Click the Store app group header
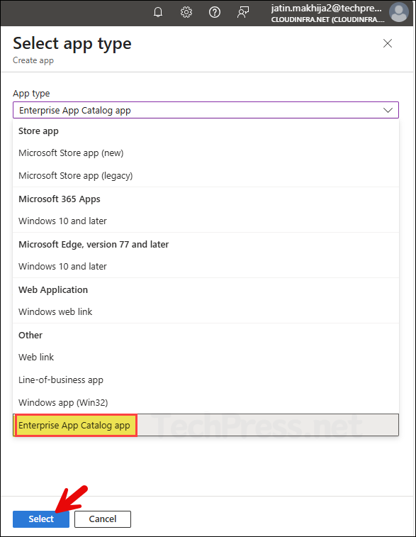The width and height of the screenshot is (416, 537). click(x=38, y=131)
